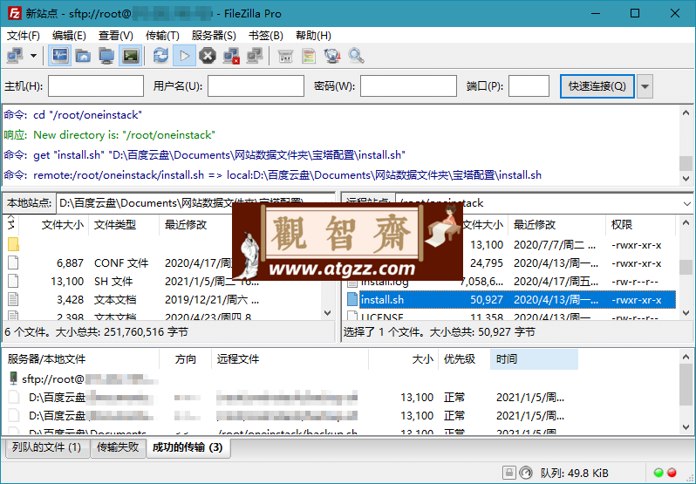Toggle synchronized browsing icon
696x484 pixels.
pos(332,56)
